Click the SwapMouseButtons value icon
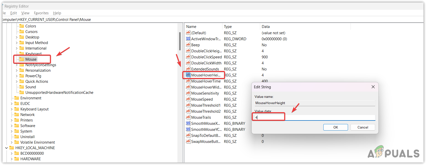This screenshot has height=165, width=426. (188, 141)
